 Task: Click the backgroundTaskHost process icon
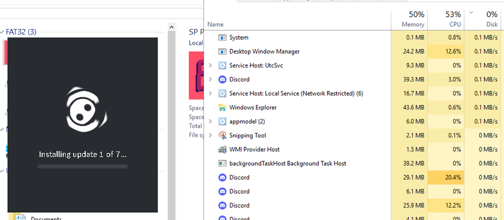click(x=222, y=163)
